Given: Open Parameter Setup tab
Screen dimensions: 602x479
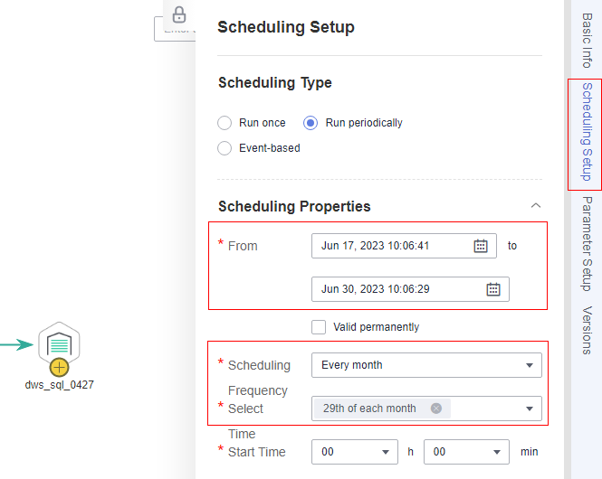Looking at the screenshot, I should point(586,243).
